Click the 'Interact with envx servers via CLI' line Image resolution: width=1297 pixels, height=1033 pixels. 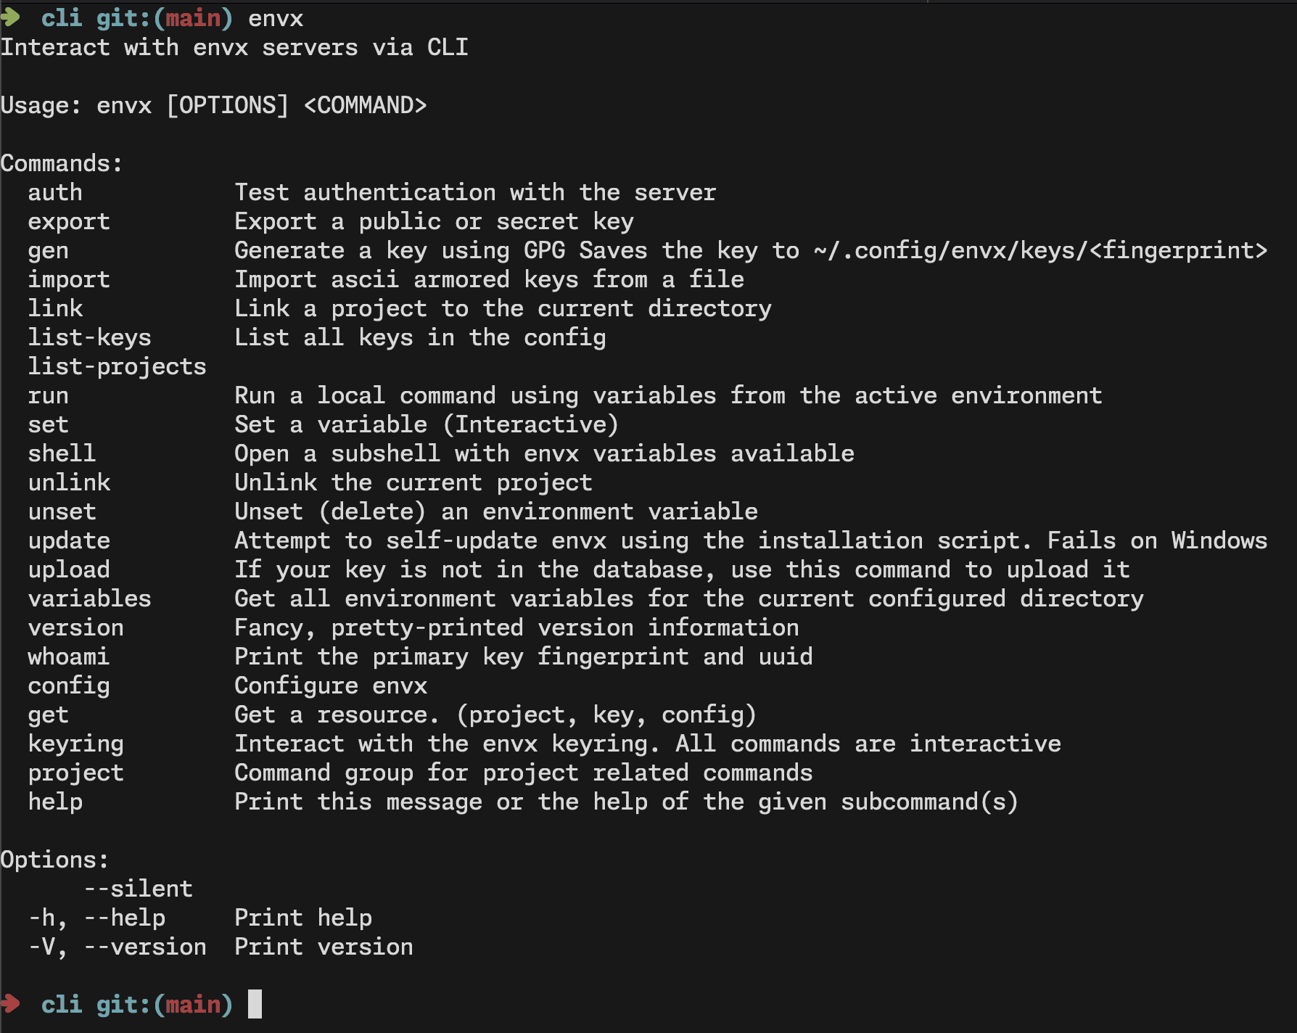(x=234, y=47)
